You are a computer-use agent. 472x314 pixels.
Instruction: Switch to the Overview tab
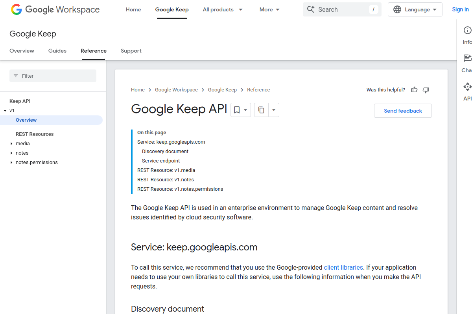22,51
